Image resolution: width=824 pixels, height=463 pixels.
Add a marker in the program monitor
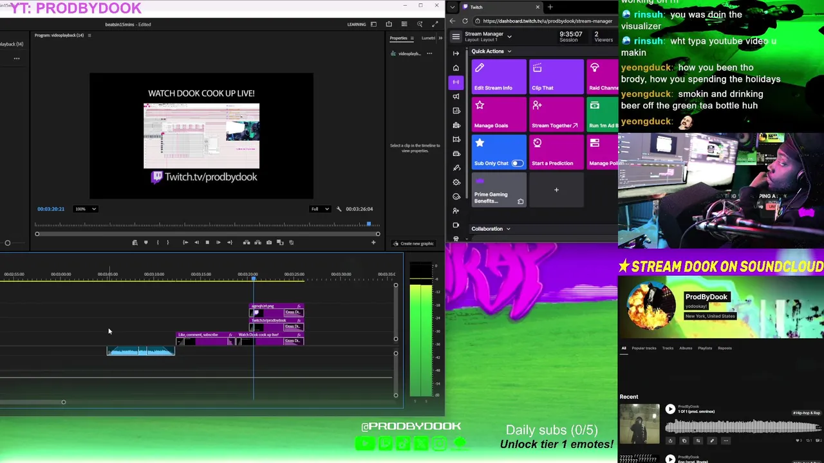pos(146,242)
